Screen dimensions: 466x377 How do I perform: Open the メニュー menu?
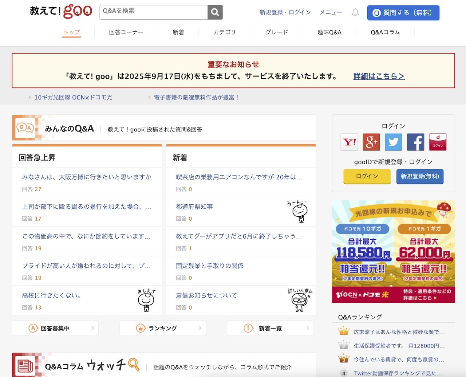331,12
